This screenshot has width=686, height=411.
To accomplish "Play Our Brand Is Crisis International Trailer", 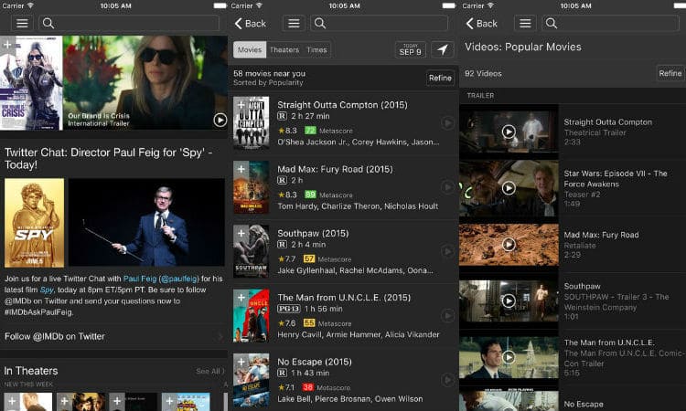I will (220, 120).
